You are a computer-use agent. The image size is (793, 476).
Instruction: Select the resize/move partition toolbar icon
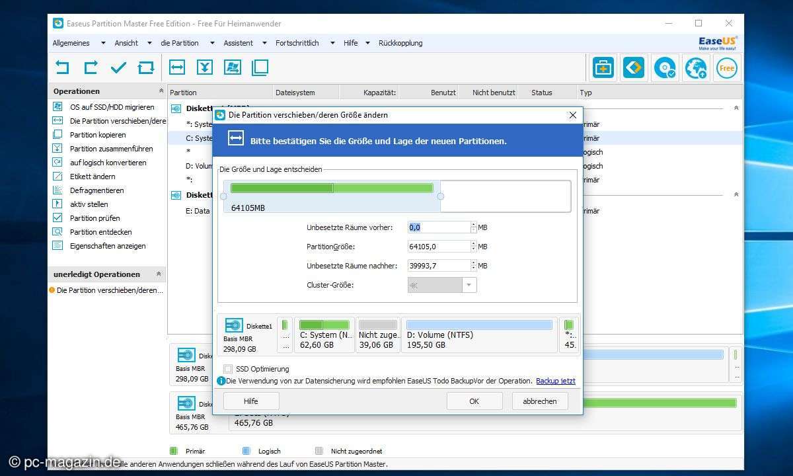(x=177, y=67)
